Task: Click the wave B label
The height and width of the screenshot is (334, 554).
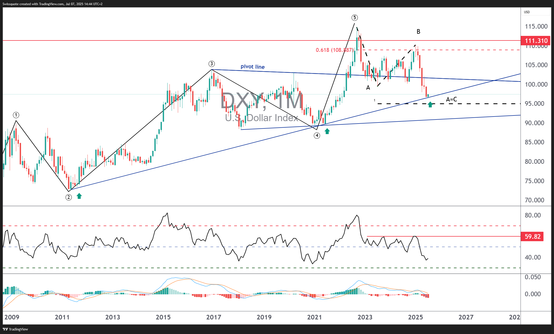Action: [x=418, y=32]
